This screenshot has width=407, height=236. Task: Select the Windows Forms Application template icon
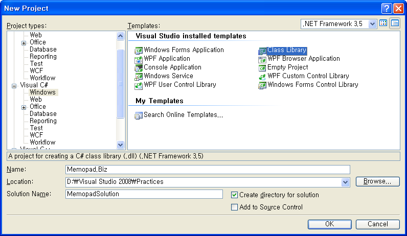139,50
